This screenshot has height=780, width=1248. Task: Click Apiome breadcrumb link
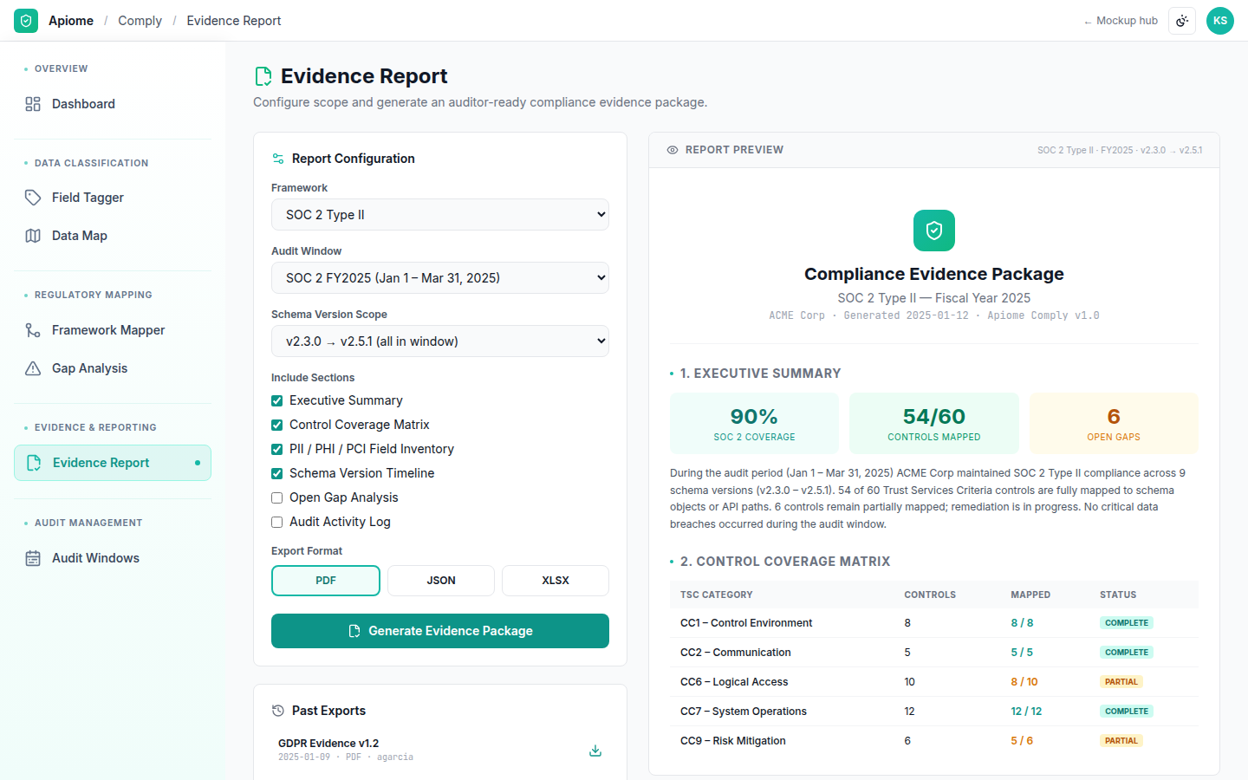[71, 21]
